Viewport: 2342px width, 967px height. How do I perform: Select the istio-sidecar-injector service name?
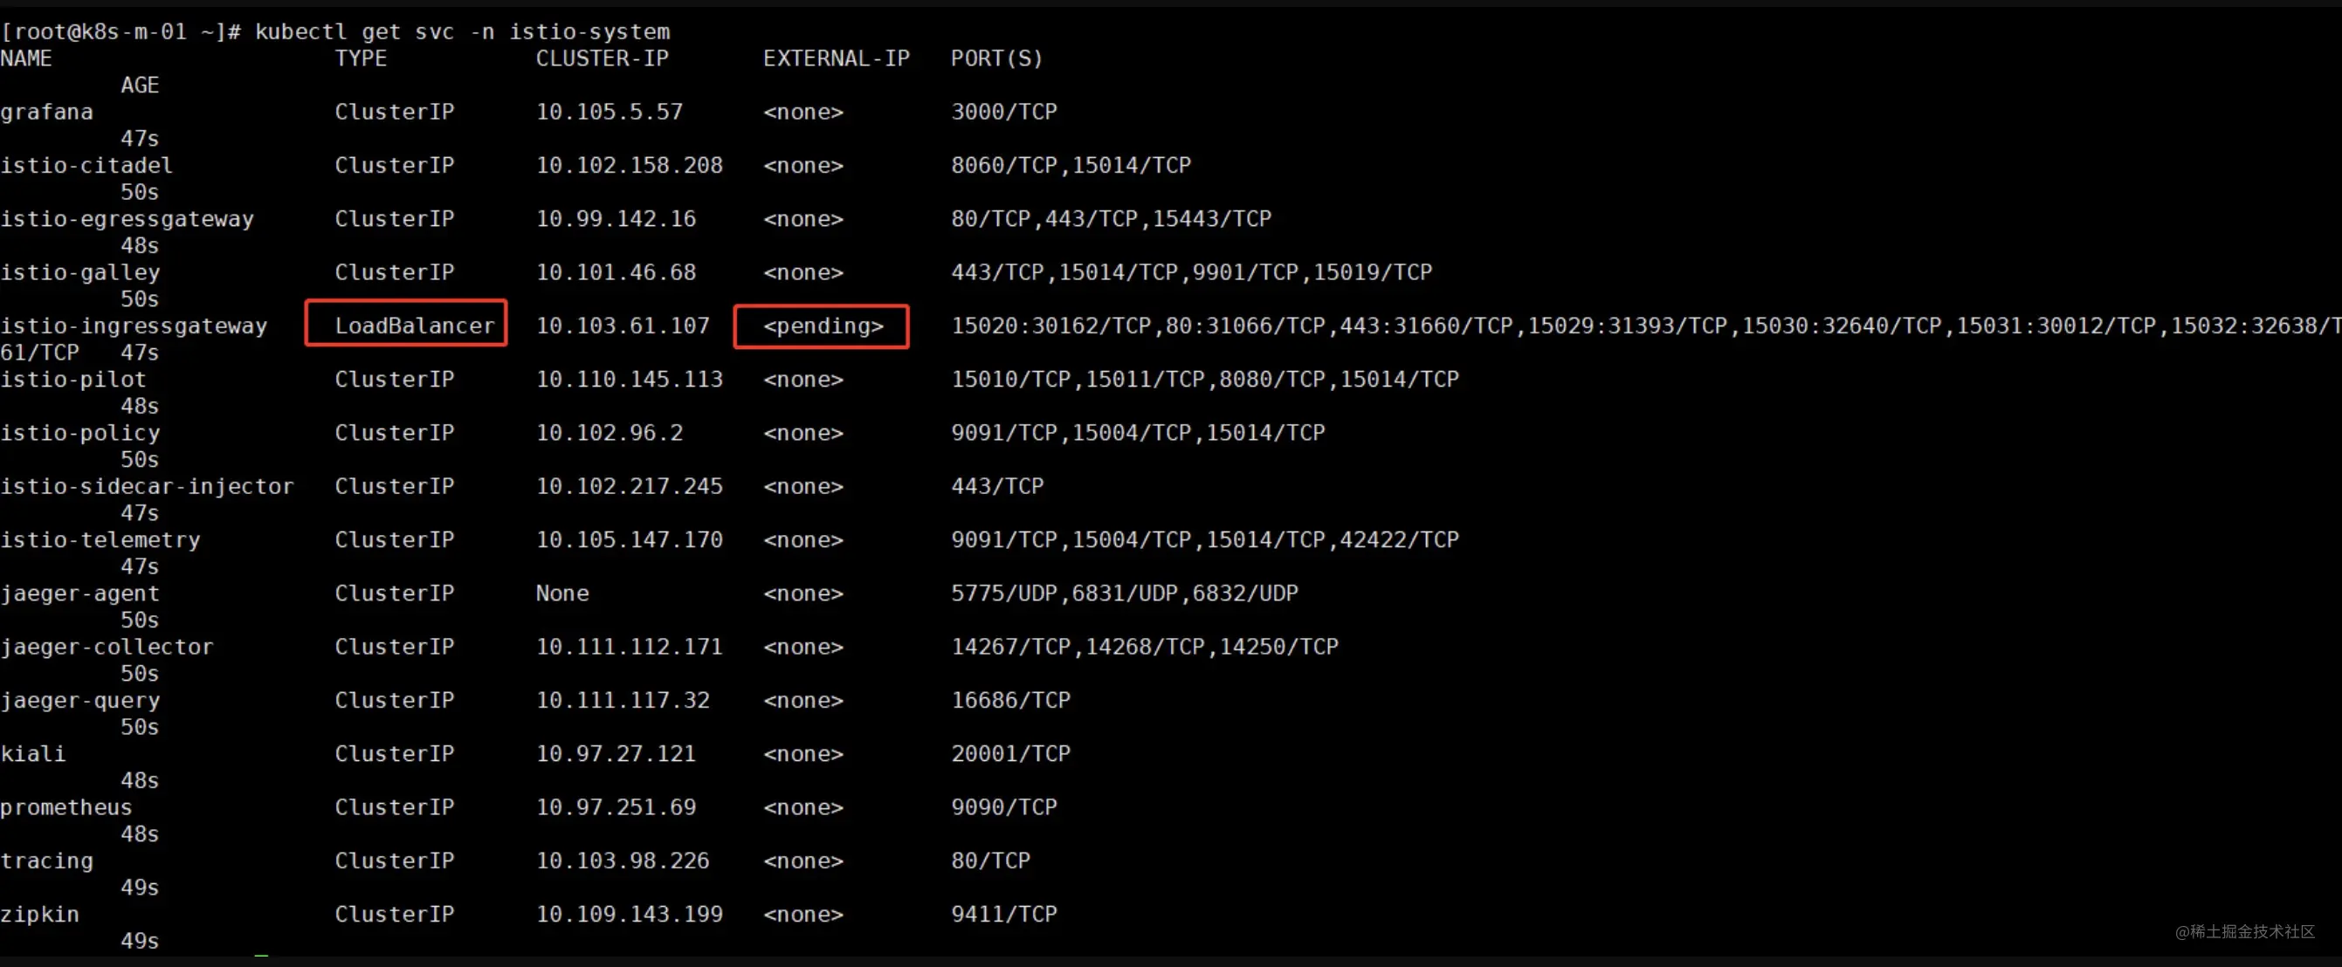pos(147,486)
